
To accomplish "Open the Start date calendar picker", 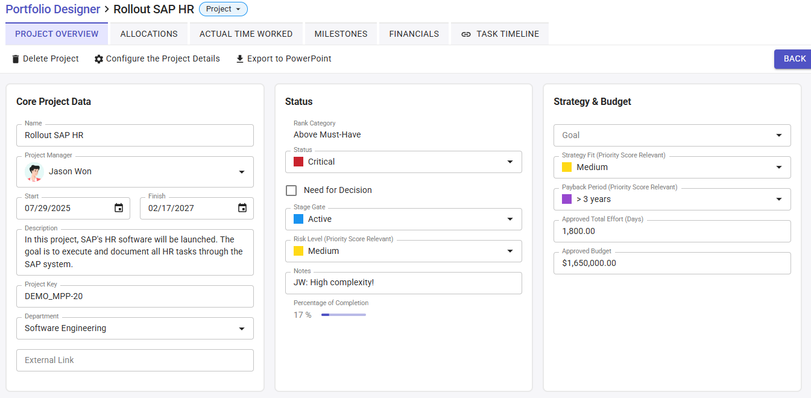I will pyautogui.click(x=118, y=207).
